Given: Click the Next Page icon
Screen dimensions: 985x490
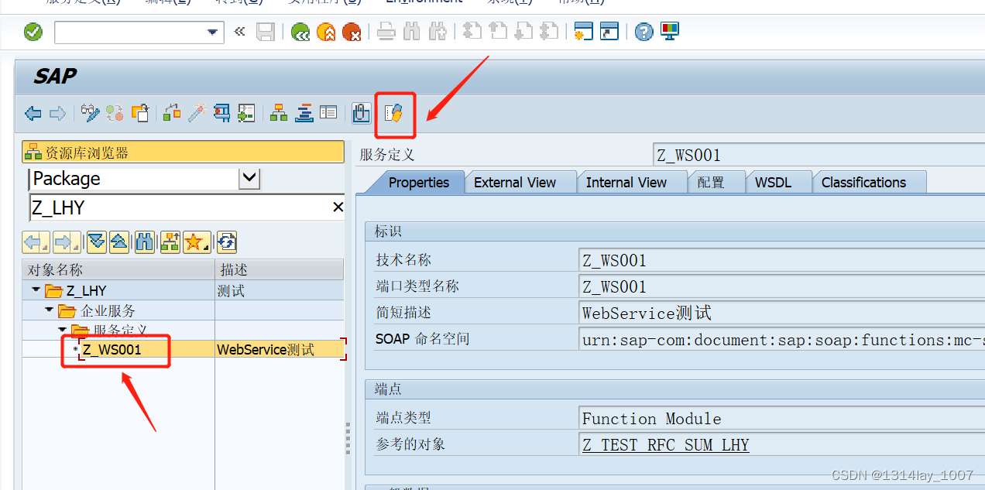Looking at the screenshot, I should point(523,32).
